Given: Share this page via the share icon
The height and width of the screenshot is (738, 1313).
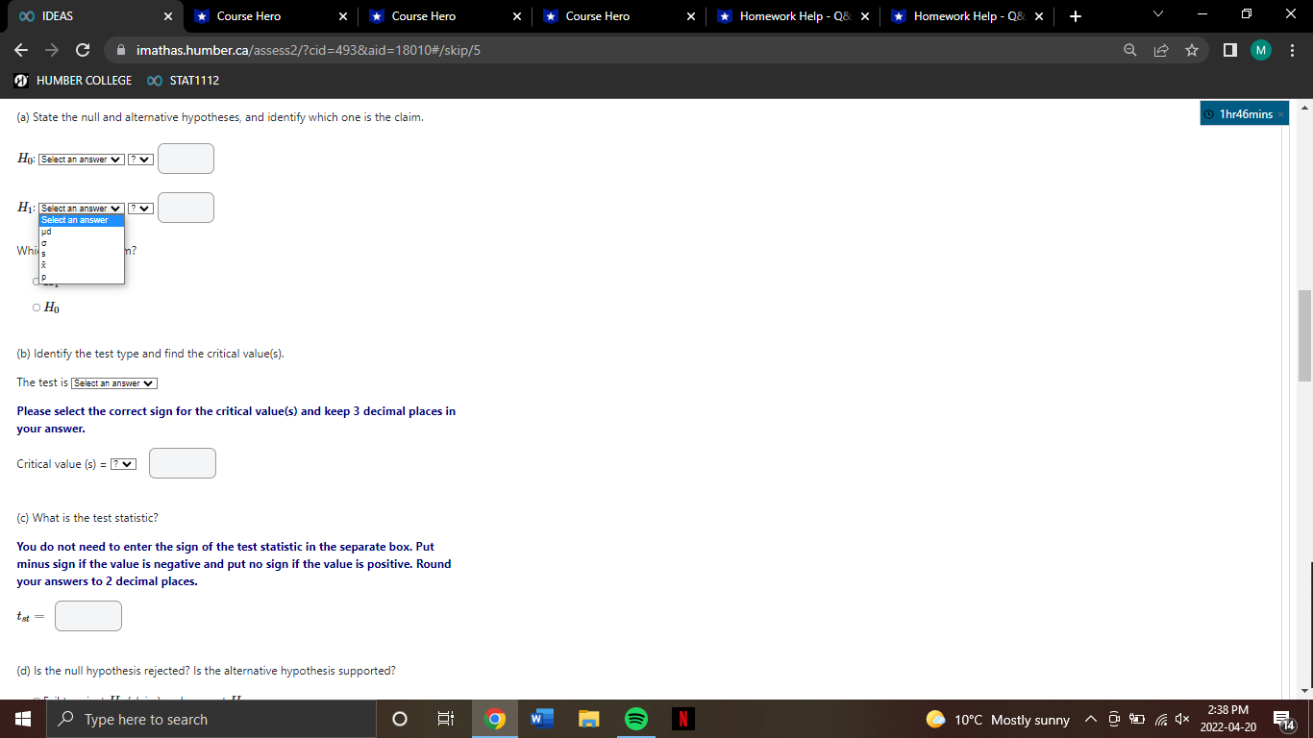Looking at the screenshot, I should (x=1160, y=50).
